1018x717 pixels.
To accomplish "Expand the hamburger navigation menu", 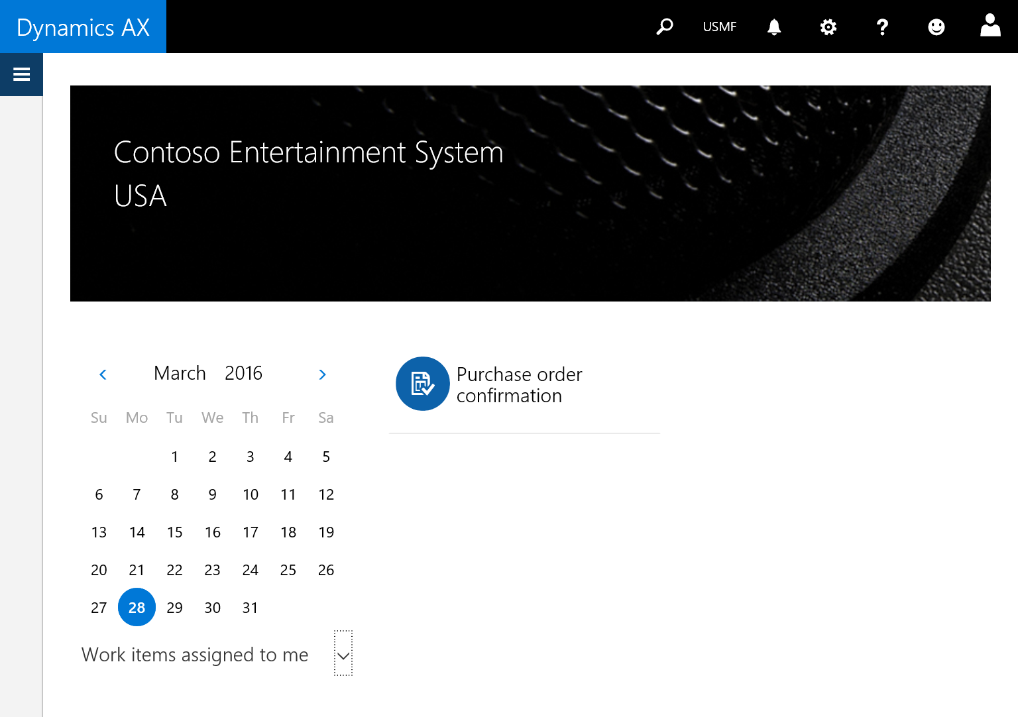I will pos(21,74).
